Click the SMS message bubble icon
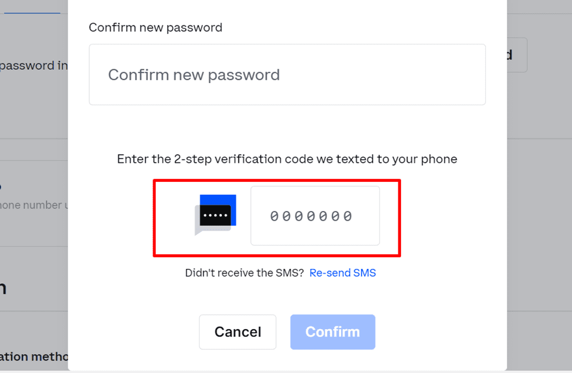 click(x=215, y=215)
